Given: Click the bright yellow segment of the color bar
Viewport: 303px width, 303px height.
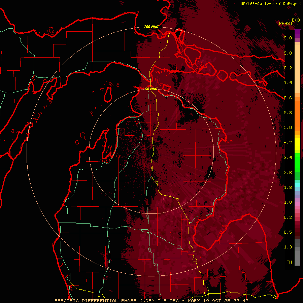Looking at the screenshot, I should point(297,144).
